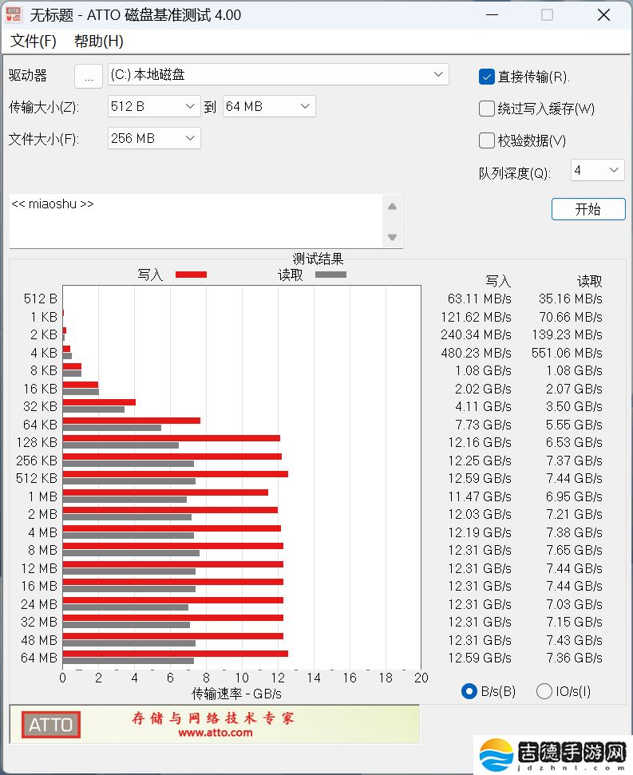Screen dimensions: 633x775
Task: Click the 测试结果 chart title
Action: coord(318,259)
